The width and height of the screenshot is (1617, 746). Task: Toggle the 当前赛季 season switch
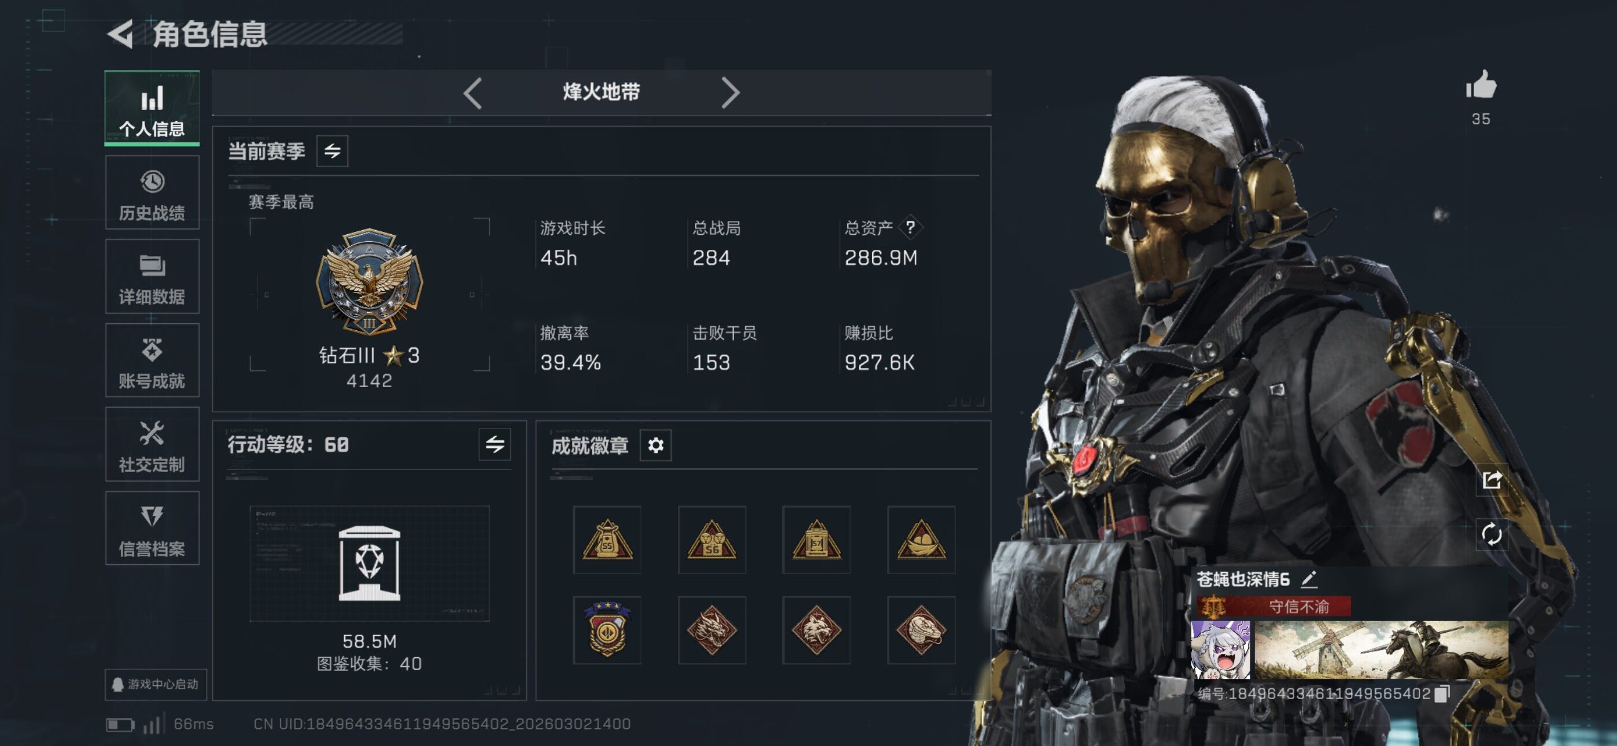click(332, 151)
